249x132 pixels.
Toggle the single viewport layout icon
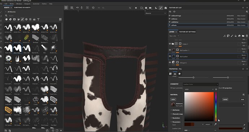66,8
